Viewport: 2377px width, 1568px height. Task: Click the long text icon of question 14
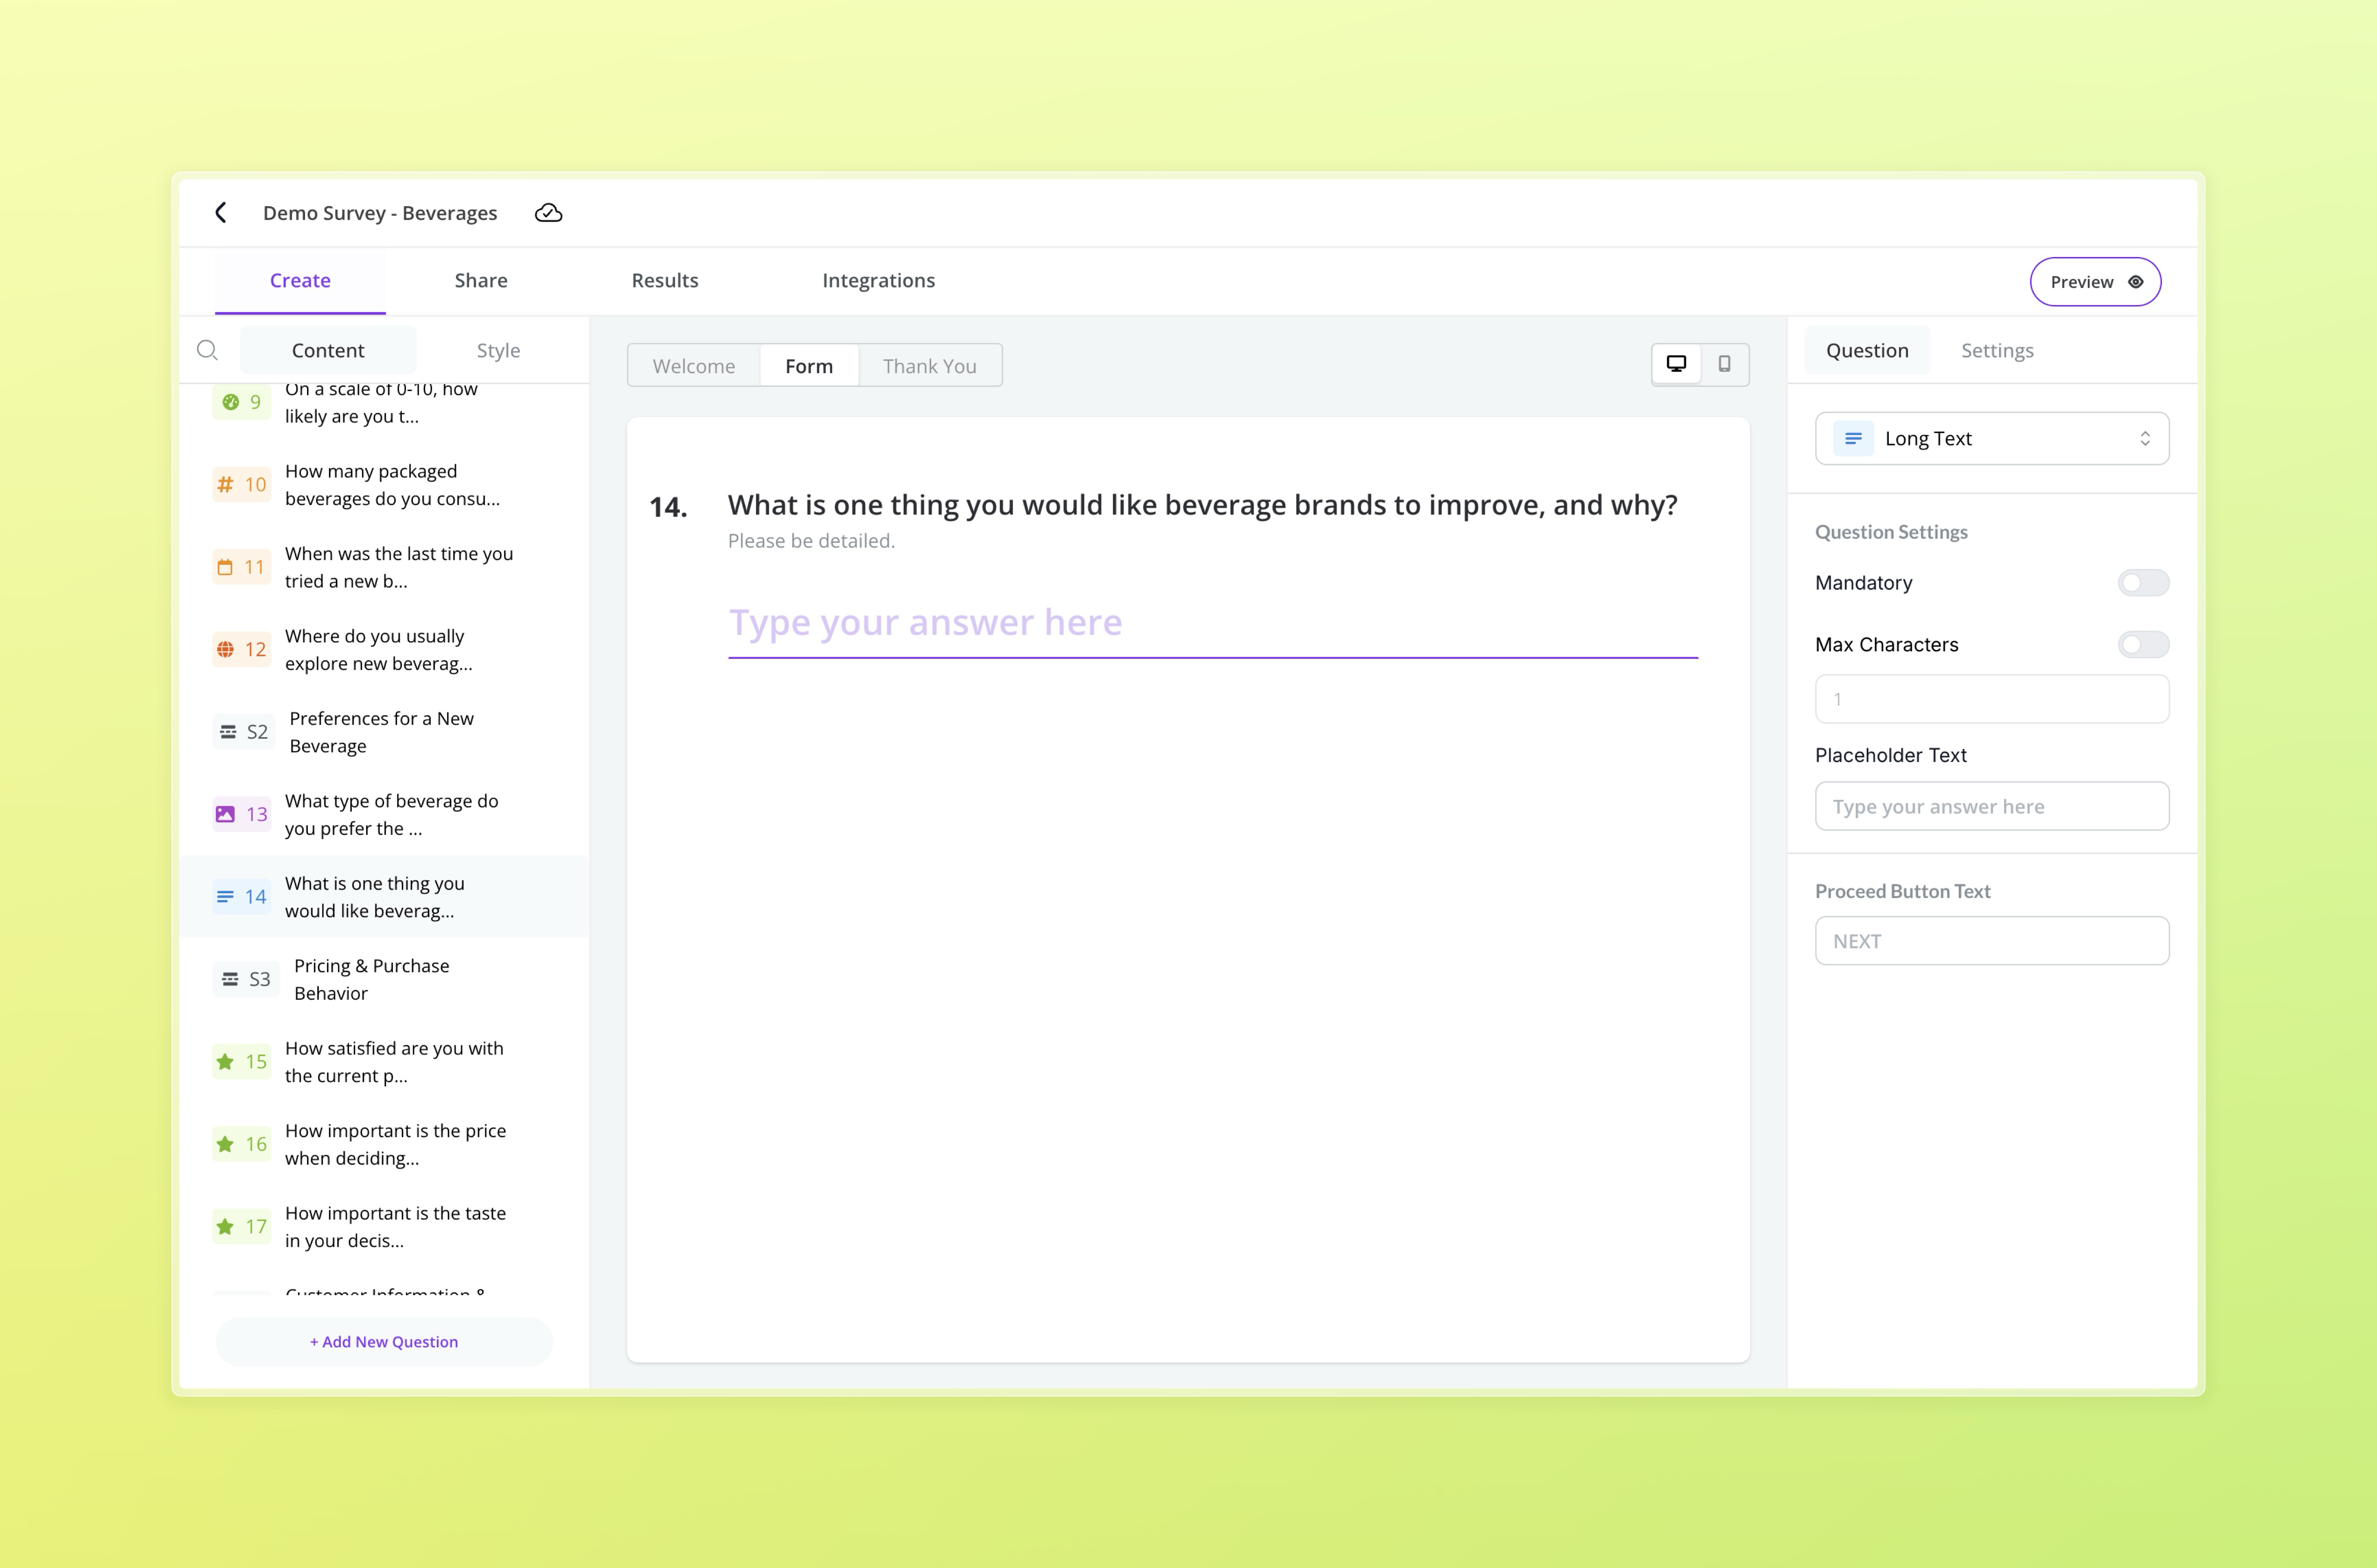(x=226, y=897)
